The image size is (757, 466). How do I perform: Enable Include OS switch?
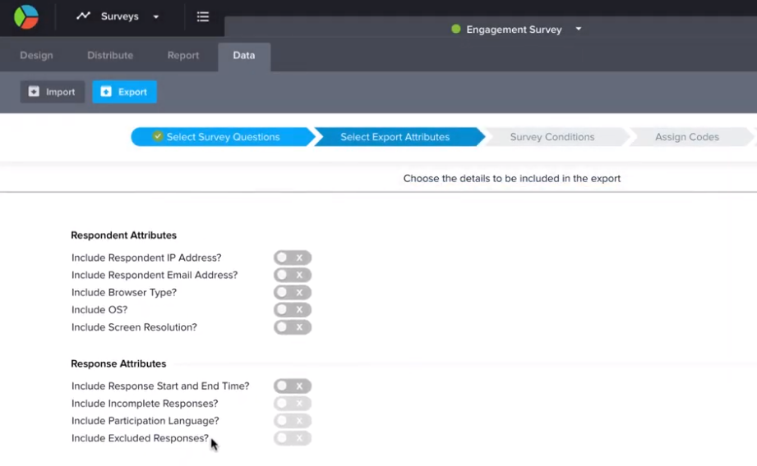click(293, 310)
